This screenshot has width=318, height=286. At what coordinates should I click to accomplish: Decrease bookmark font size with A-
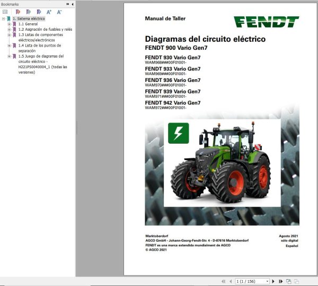pyautogui.click(x=59, y=12)
